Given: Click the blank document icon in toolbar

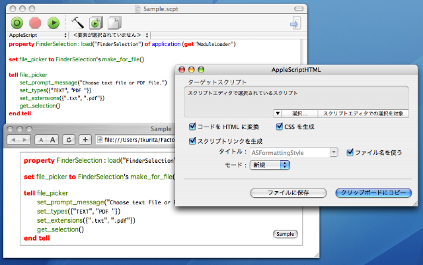Looking at the screenshot, I should (x=114, y=22).
